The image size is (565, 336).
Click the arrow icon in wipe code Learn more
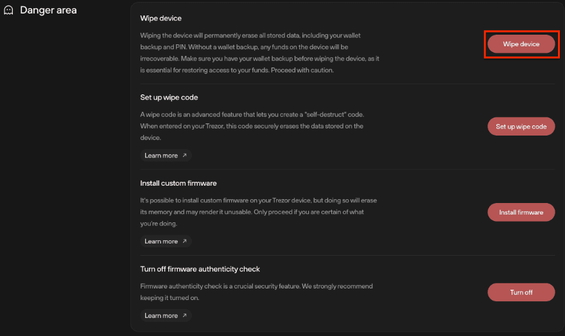pos(185,155)
